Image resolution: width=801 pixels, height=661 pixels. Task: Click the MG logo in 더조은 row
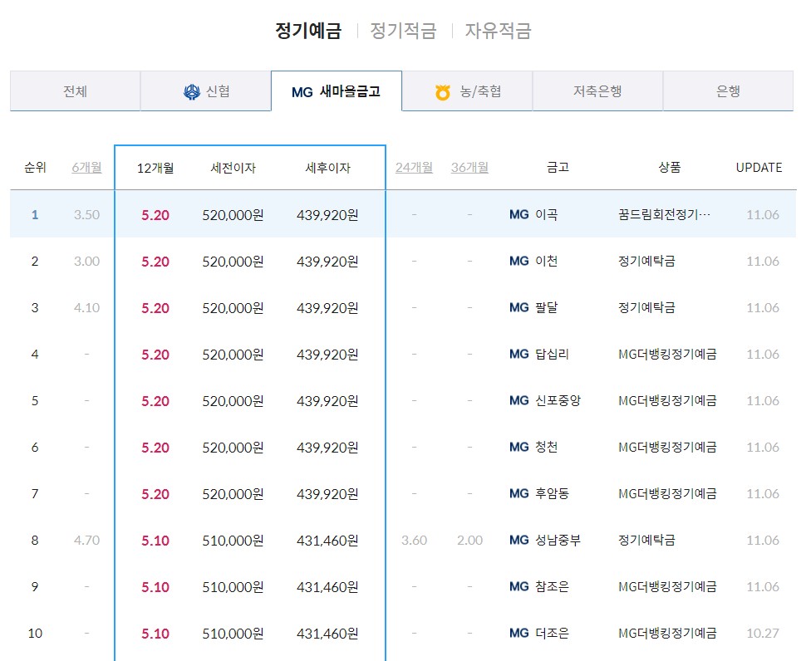click(x=519, y=633)
